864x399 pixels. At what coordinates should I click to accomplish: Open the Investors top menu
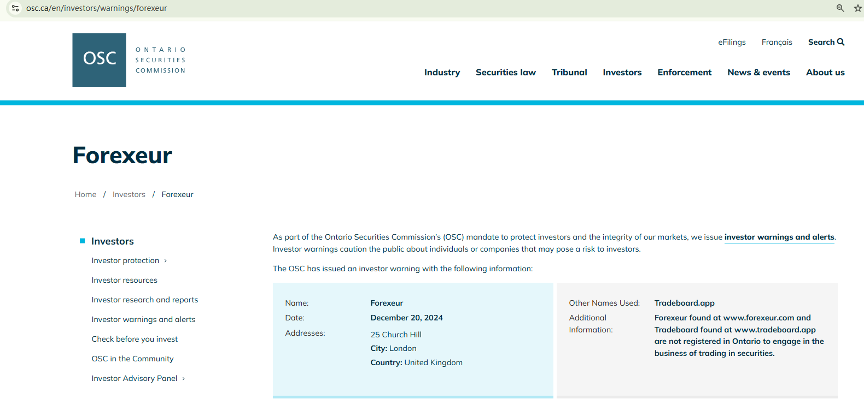(x=622, y=72)
